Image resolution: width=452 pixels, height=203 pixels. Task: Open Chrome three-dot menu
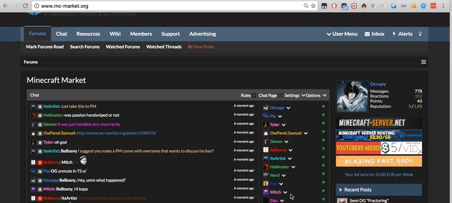tap(444, 6)
